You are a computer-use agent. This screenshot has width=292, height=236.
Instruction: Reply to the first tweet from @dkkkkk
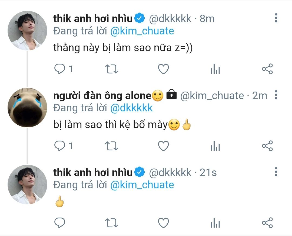tap(59, 69)
